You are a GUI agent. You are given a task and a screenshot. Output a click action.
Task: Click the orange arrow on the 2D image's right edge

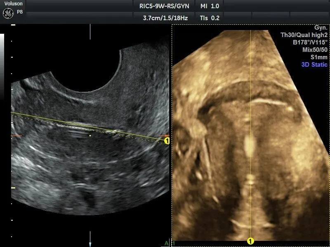[x=166, y=135]
